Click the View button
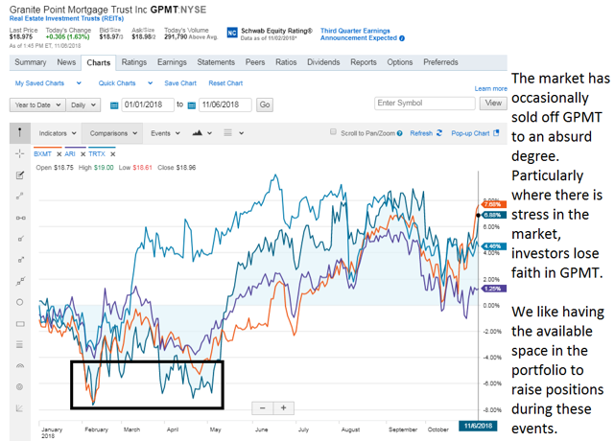Image resolution: width=614 pixels, height=441 pixels. (493, 104)
